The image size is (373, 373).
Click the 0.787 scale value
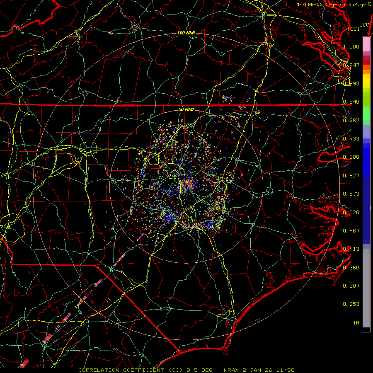pos(351,120)
